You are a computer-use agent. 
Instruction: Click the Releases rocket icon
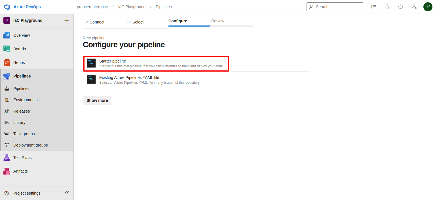coord(7,111)
